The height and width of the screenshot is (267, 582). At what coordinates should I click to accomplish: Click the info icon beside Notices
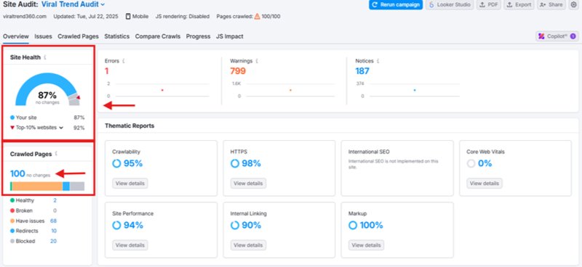click(x=378, y=61)
